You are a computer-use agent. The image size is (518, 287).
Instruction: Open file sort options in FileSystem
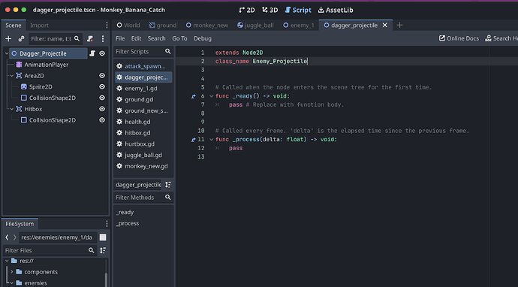pyautogui.click(x=103, y=250)
